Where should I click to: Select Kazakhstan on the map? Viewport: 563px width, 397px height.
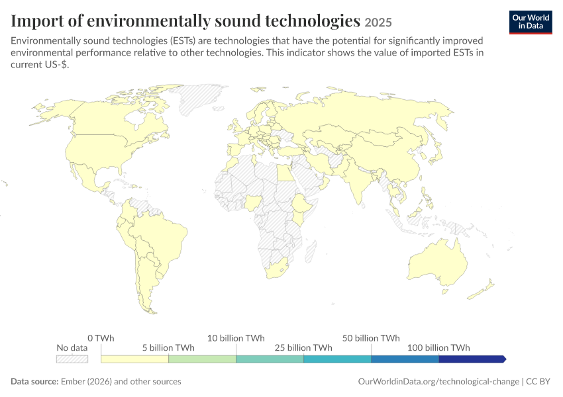(327, 134)
